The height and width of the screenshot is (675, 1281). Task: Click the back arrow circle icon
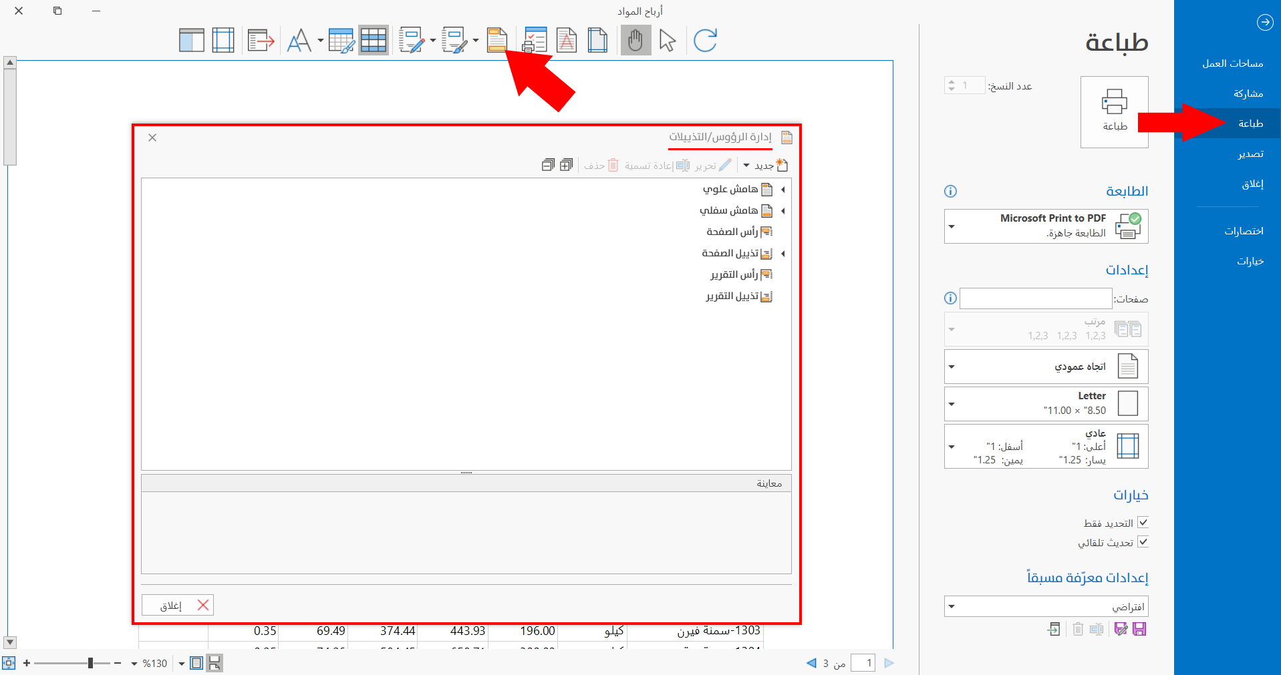(x=1265, y=22)
